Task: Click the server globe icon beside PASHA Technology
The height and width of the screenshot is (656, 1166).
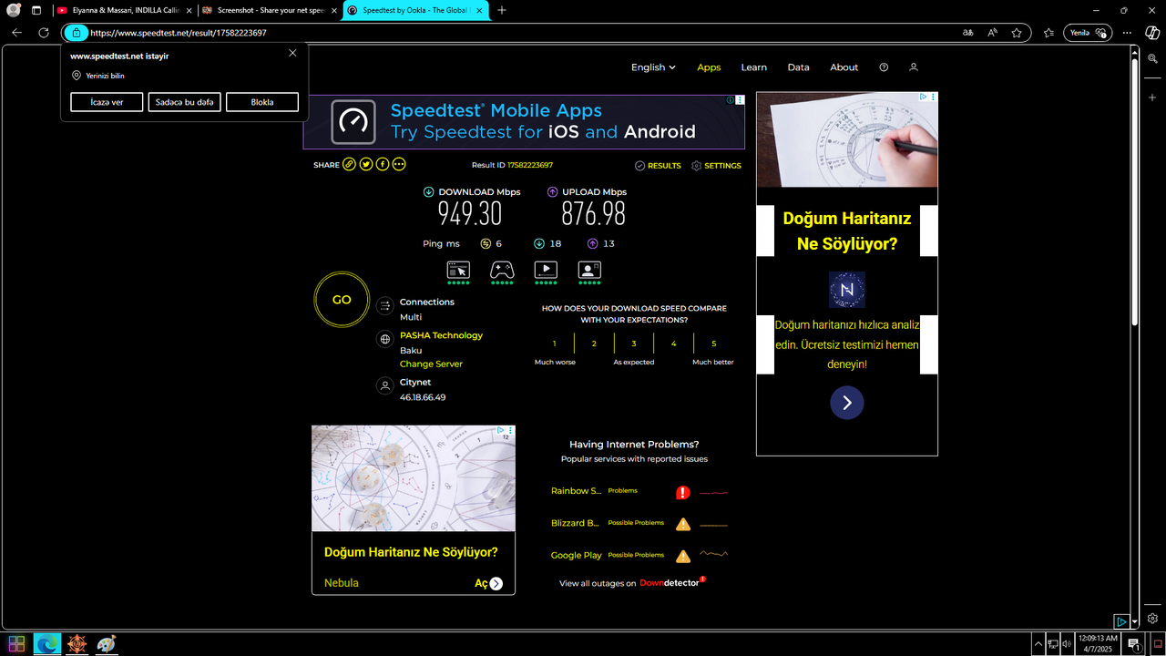Action: pos(384,339)
